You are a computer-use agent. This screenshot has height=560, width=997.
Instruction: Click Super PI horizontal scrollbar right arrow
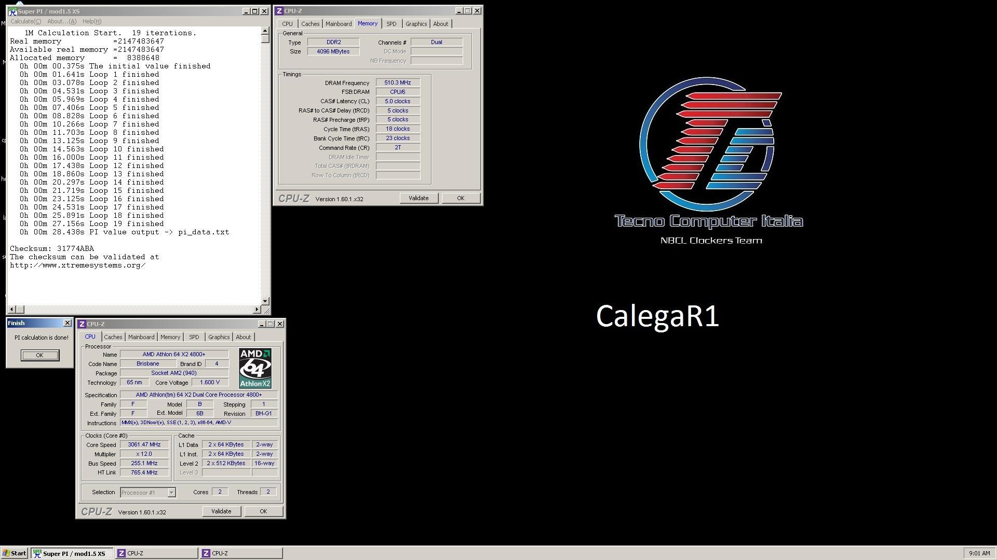tap(257, 310)
